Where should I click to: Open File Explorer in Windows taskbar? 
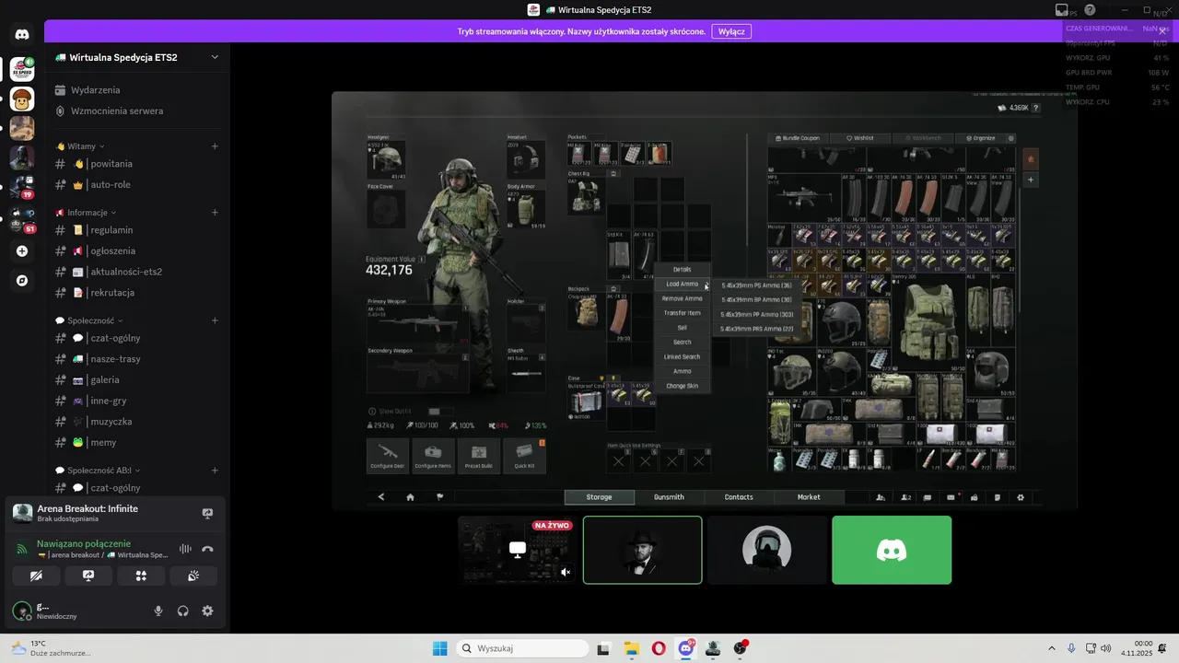pos(632,648)
